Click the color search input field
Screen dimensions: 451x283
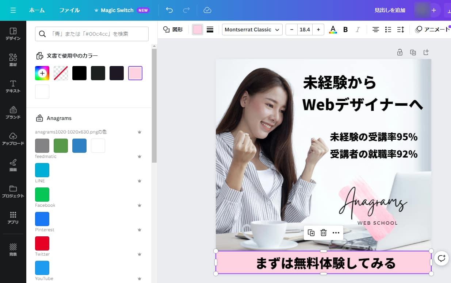92,34
